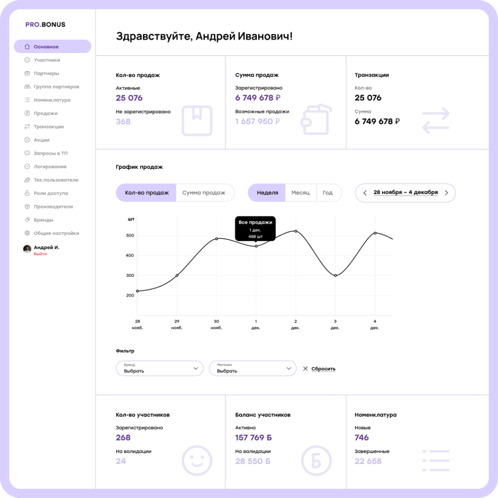Click the Транзакции arrows icon in sidebar
This screenshot has width=498, height=498.
tap(27, 126)
